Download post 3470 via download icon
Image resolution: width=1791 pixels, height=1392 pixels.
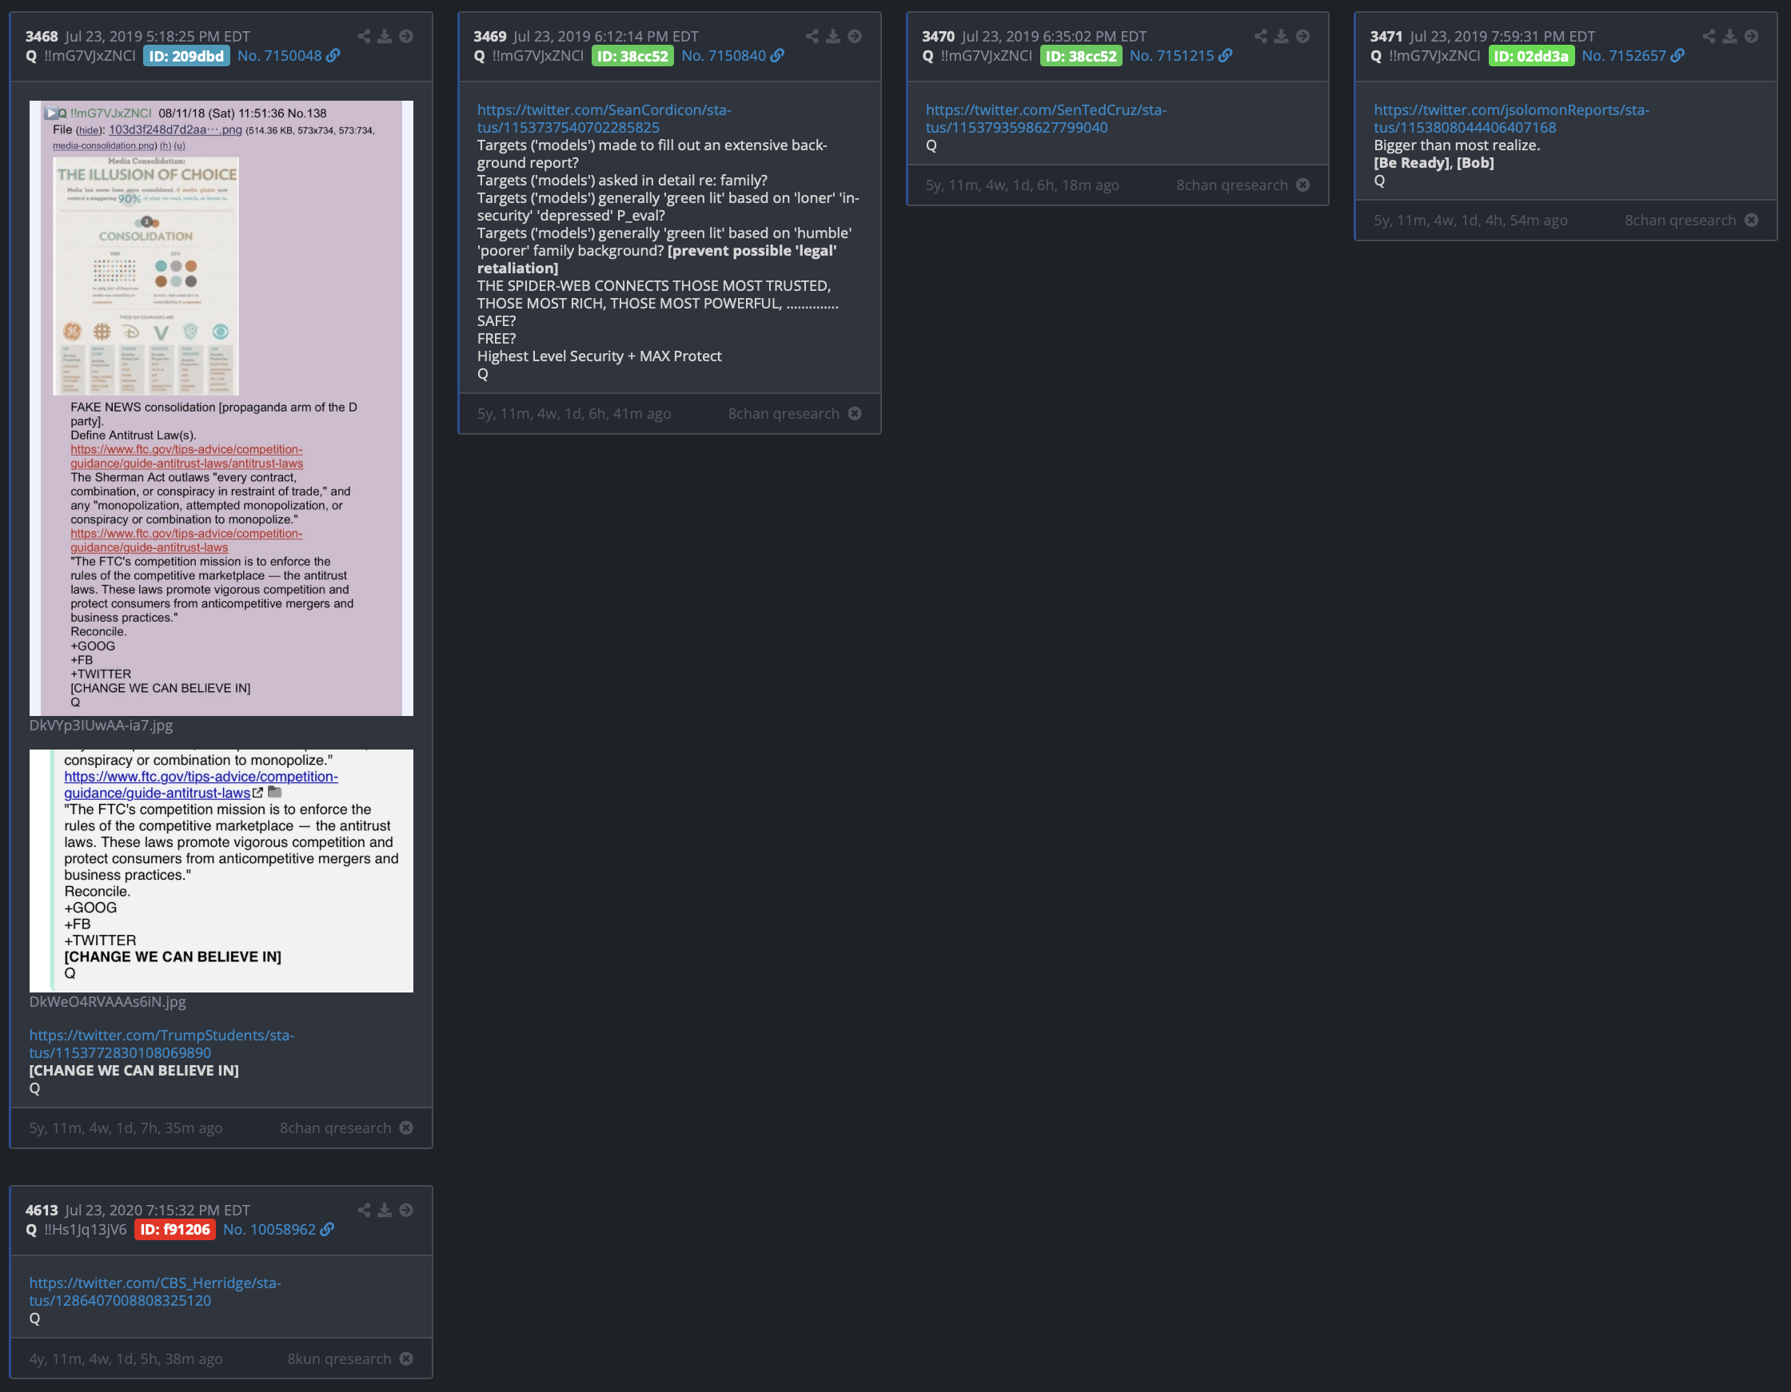point(1281,36)
